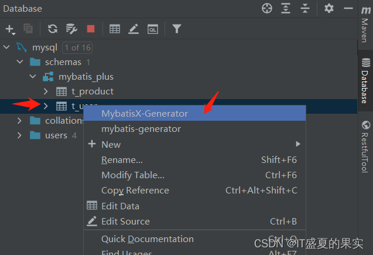373x255 pixels.
Task: Hide the Database panel with minimize dash
Action: click(348, 8)
